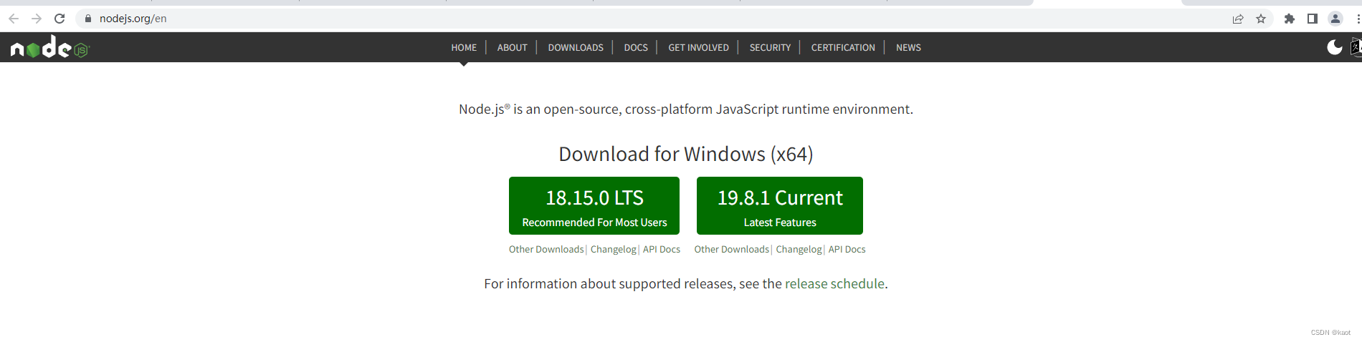Image resolution: width=1362 pixels, height=342 pixels.
Task: Open the NEWS nav item
Action: (x=908, y=48)
